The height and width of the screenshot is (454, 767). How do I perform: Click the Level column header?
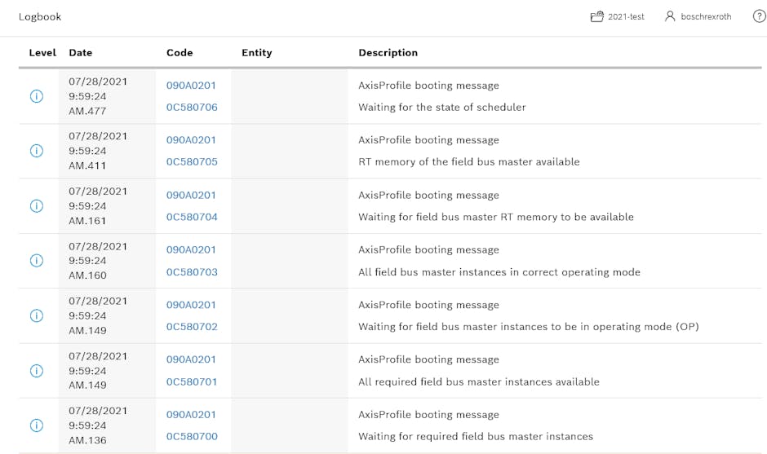42,52
